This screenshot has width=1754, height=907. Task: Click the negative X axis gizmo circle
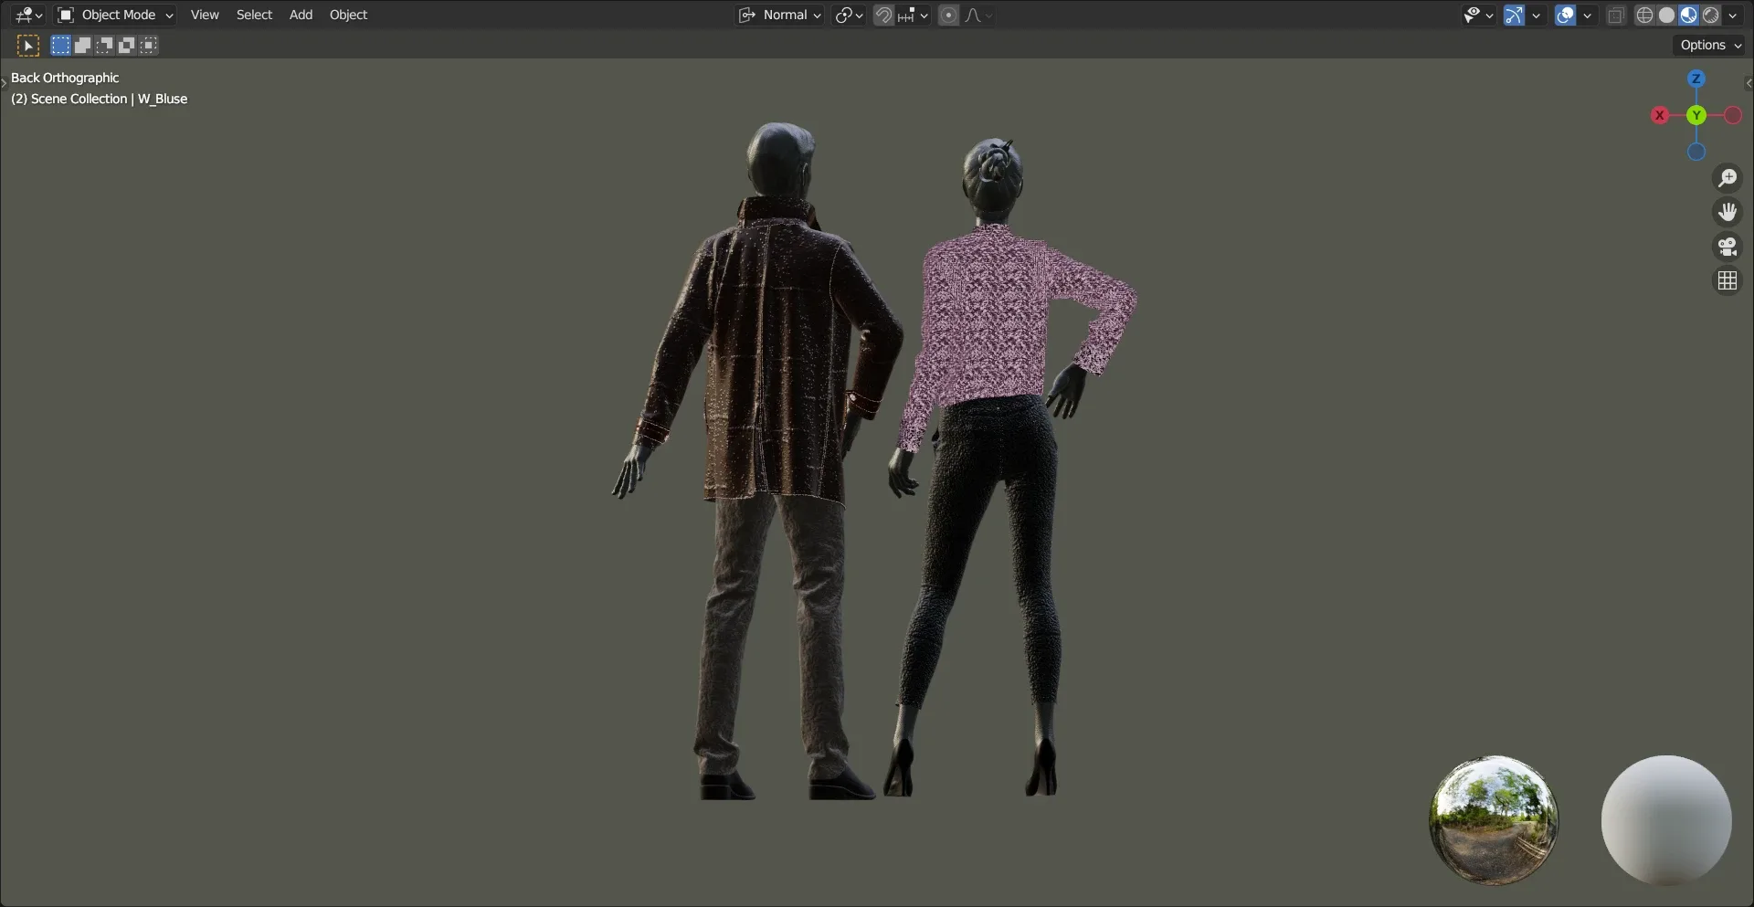click(1732, 115)
